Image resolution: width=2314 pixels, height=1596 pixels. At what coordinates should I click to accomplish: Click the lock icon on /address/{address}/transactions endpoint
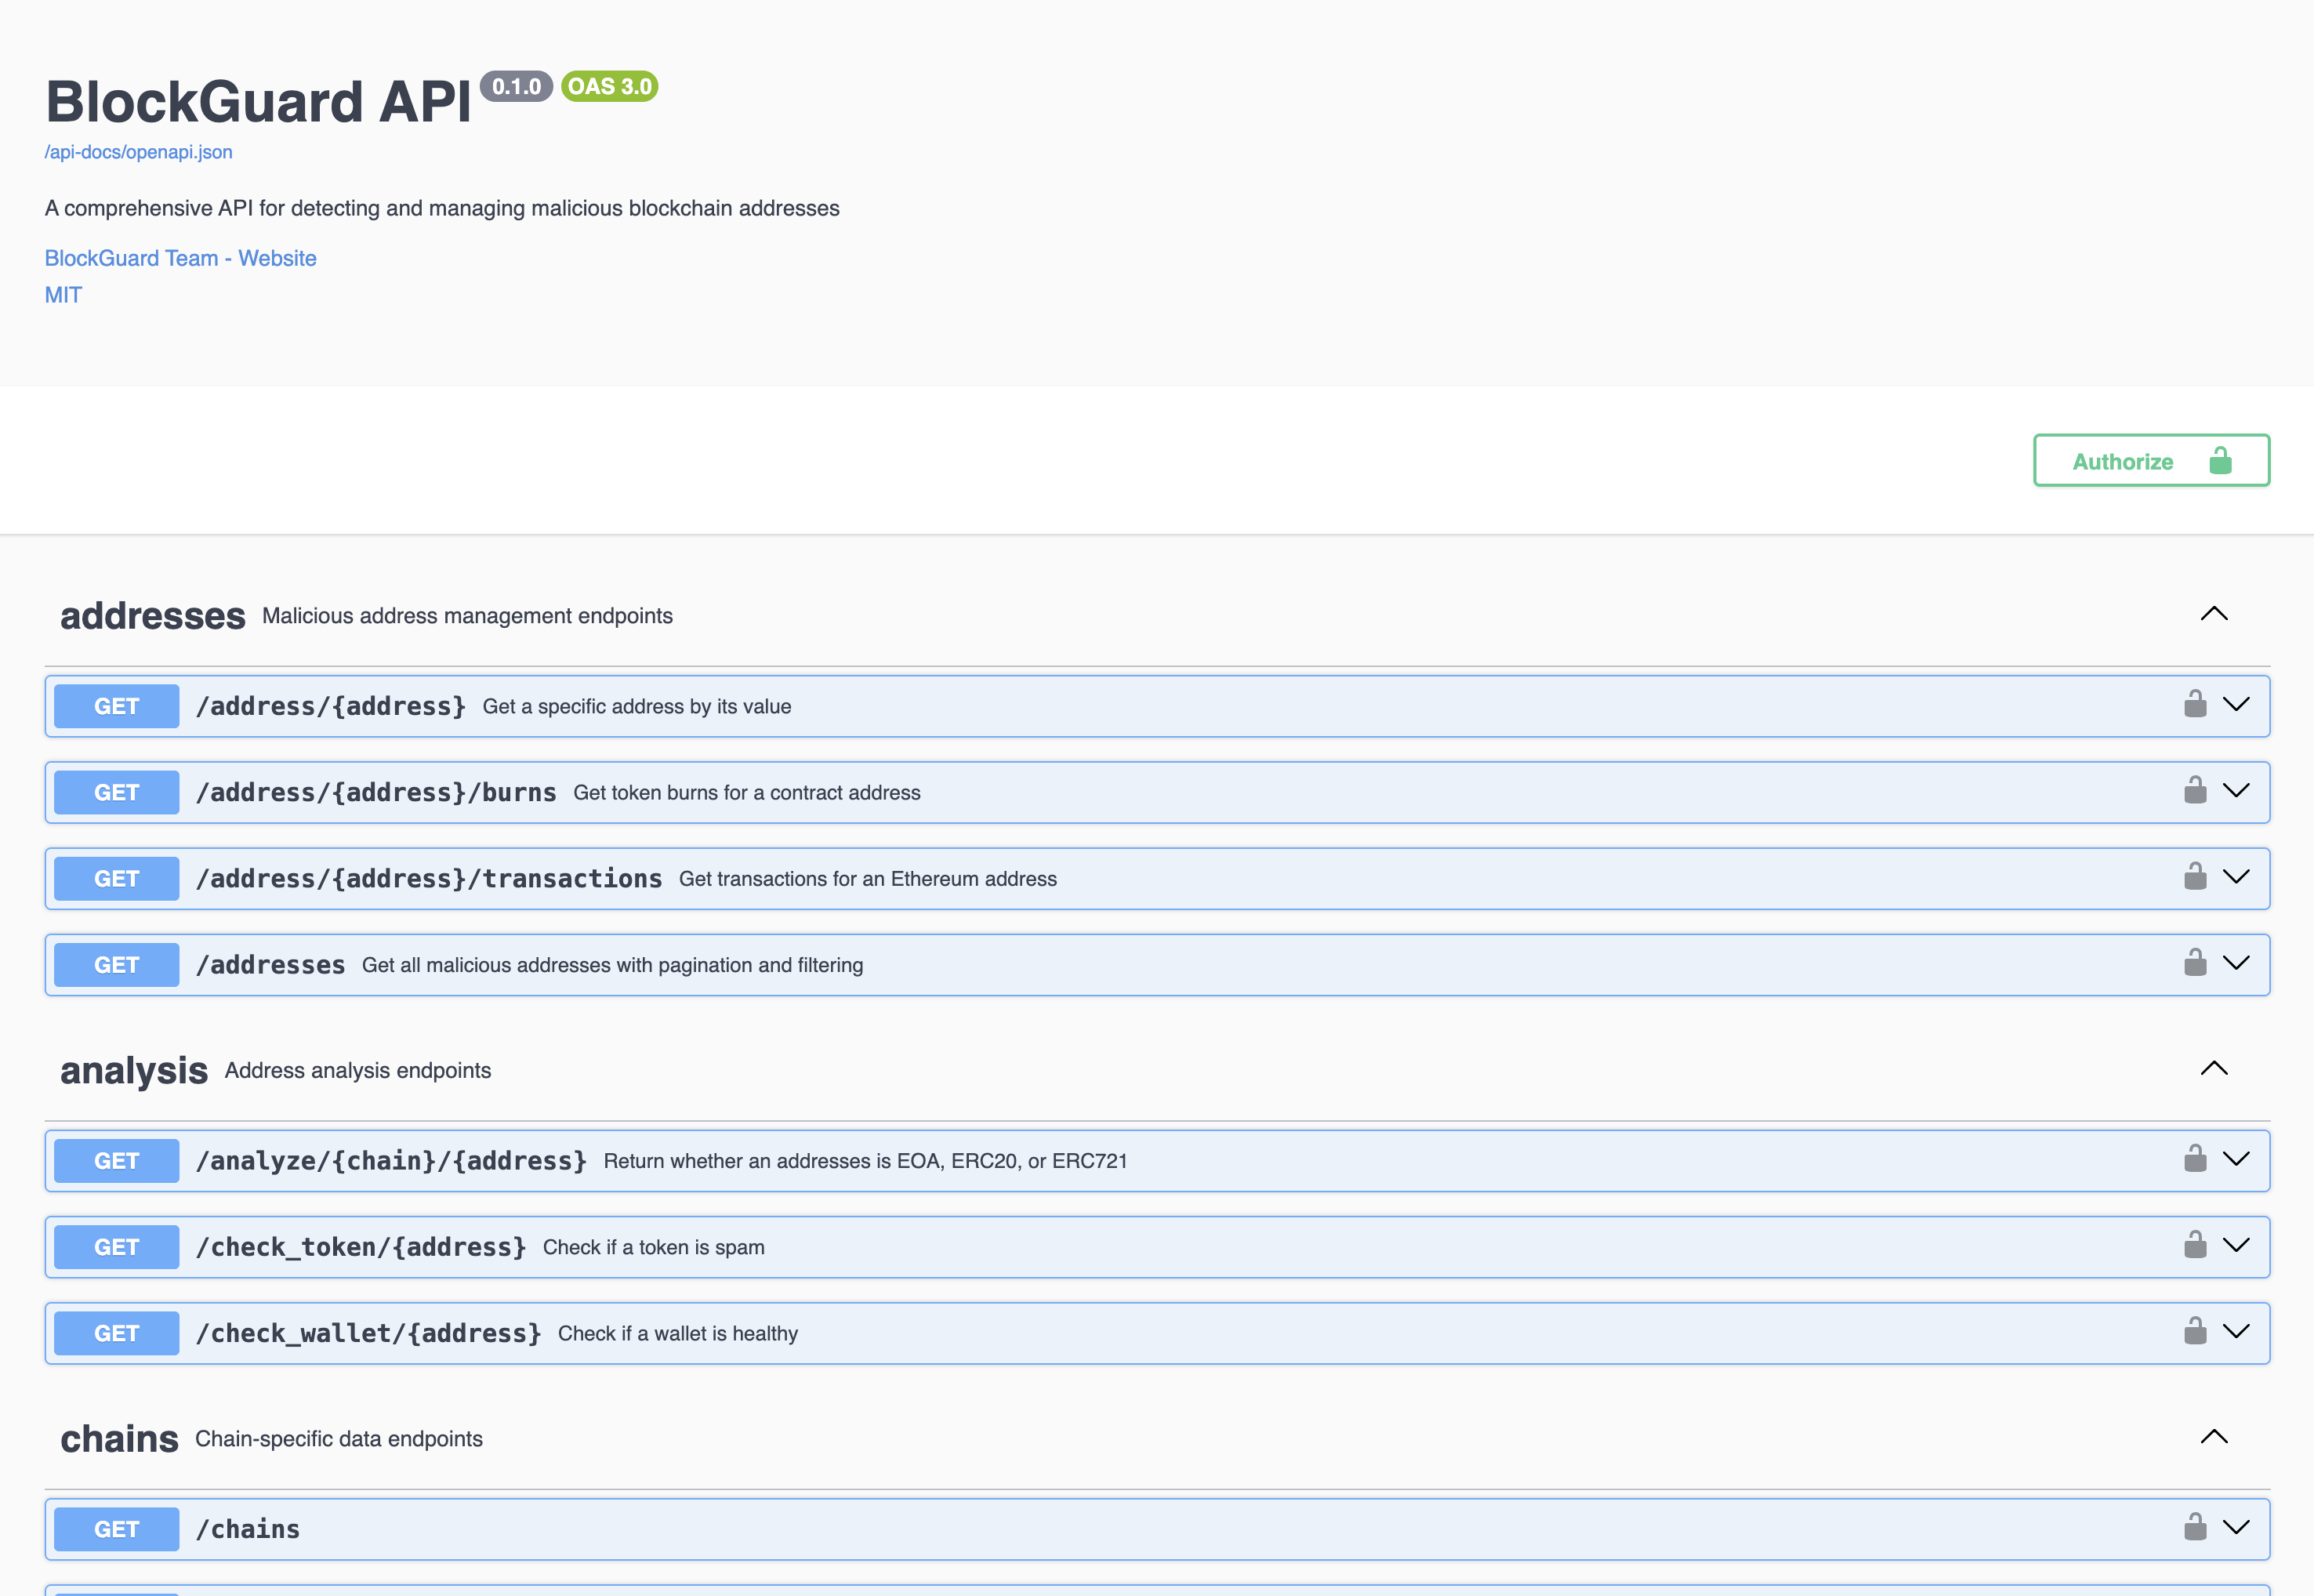(2196, 877)
